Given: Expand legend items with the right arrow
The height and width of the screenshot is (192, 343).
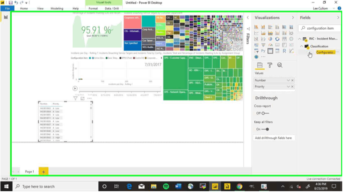Looking at the screenshot, I should (161, 58).
